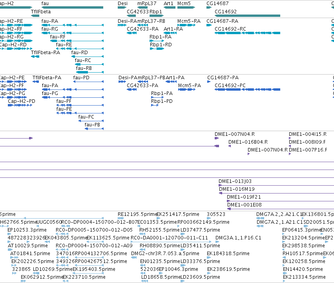Select BAC clone DME1-001E08

point(245,205)
